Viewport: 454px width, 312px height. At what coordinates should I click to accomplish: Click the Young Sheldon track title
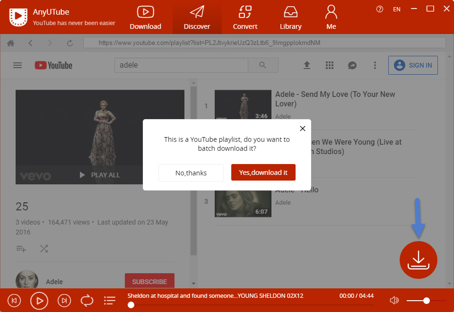point(216,296)
